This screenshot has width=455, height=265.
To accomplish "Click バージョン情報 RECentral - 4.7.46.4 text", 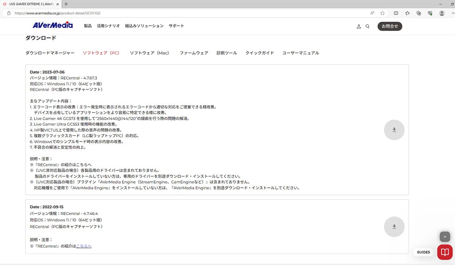I will click(63, 214).
